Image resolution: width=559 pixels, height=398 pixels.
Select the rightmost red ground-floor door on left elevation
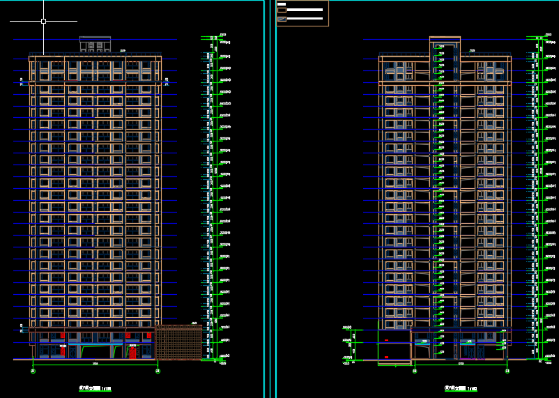click(x=132, y=353)
